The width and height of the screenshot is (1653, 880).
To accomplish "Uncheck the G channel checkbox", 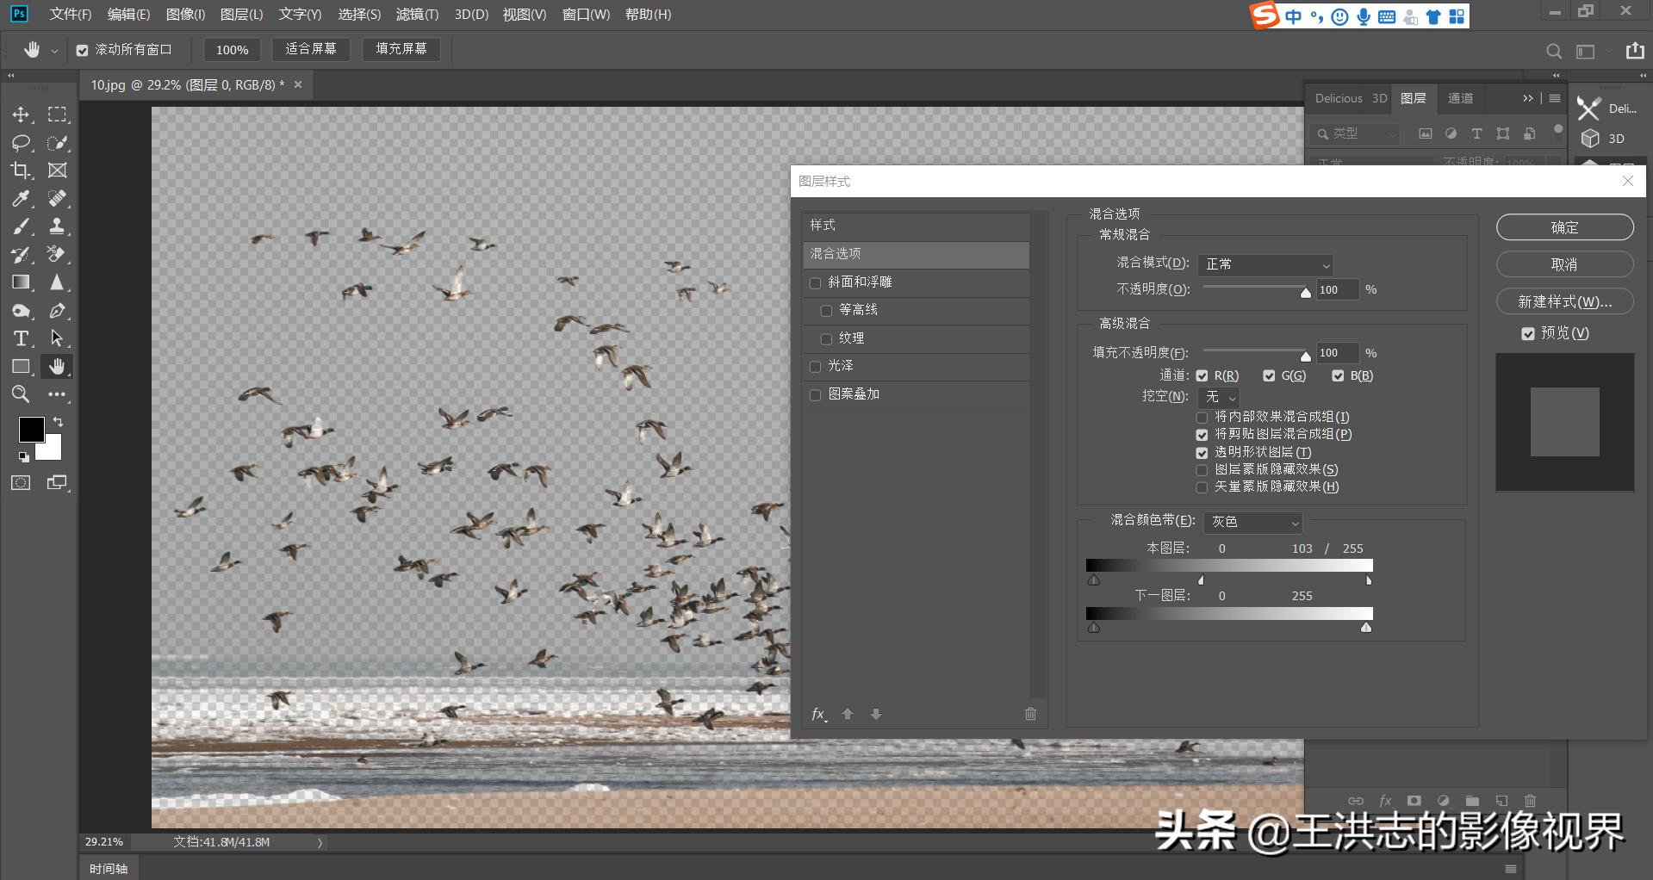I will coord(1269,375).
